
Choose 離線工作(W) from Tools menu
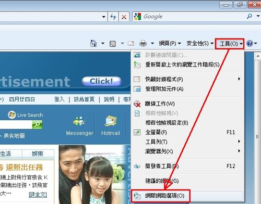tap(187, 104)
